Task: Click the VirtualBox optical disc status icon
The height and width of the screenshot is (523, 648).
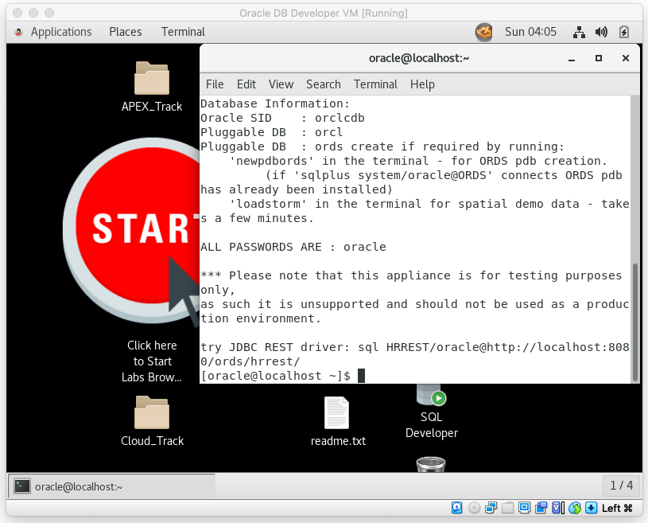Action: [x=475, y=508]
